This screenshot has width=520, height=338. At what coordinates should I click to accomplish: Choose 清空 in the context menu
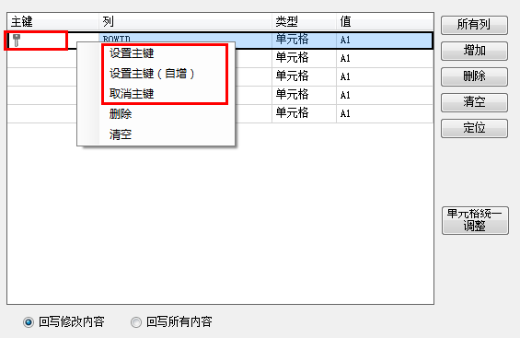click(121, 134)
